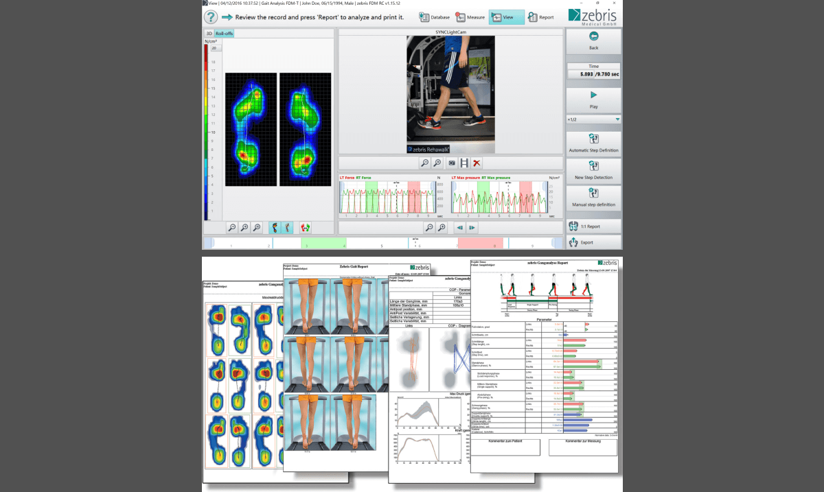Click the '/9.780 sec' total time text
Screen dimensions: 824x492
point(608,74)
